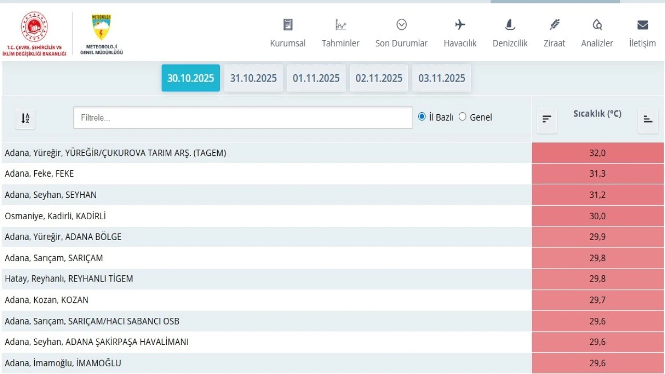Click the Çevre Şehircilik Bakanlığı logo
Viewport: 665px width, 374px height.
34,33
